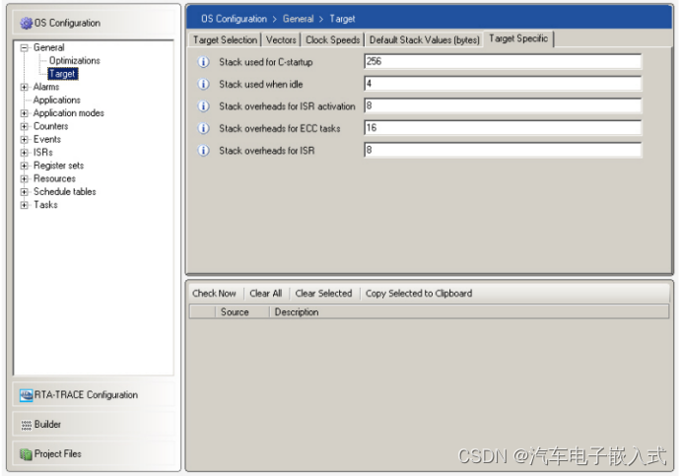Select the Target Specific tab

518,38
